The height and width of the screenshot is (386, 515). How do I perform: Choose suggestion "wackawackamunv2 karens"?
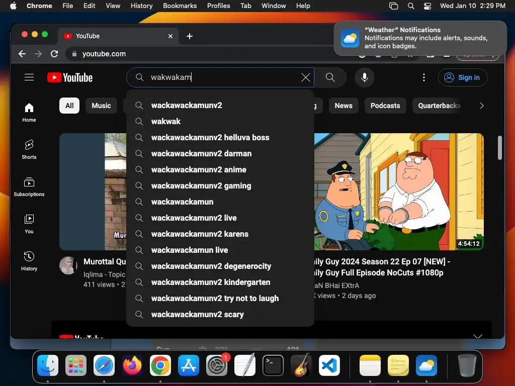(x=220, y=234)
